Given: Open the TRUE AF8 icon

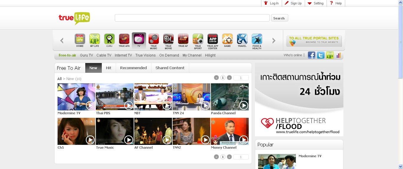Looking at the screenshot, I should pyautogui.click(x=124, y=40).
